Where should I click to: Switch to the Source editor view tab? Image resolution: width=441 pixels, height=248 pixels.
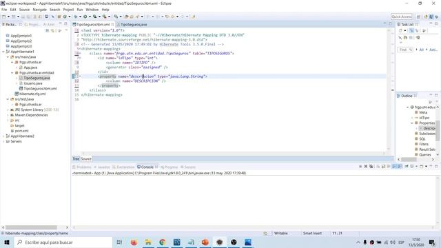[x=86, y=159]
